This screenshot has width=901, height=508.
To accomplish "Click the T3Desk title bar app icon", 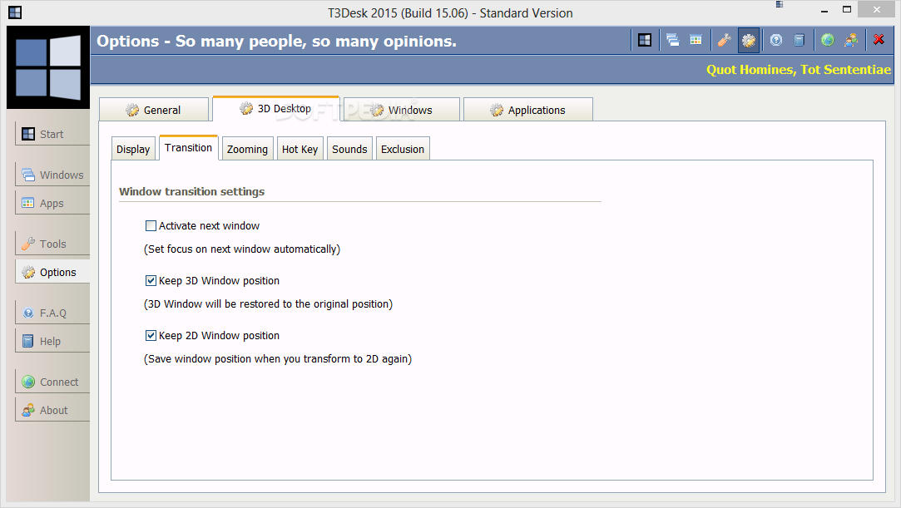I will 15,12.
